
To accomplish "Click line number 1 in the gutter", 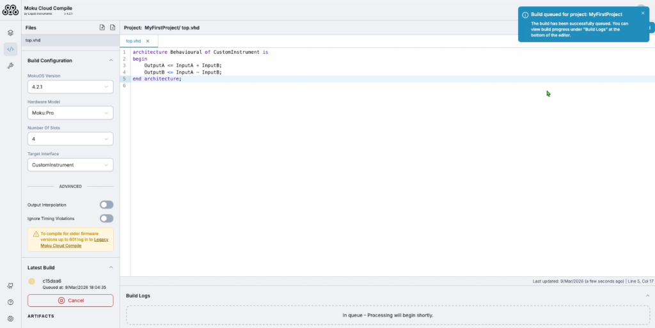I will point(124,52).
